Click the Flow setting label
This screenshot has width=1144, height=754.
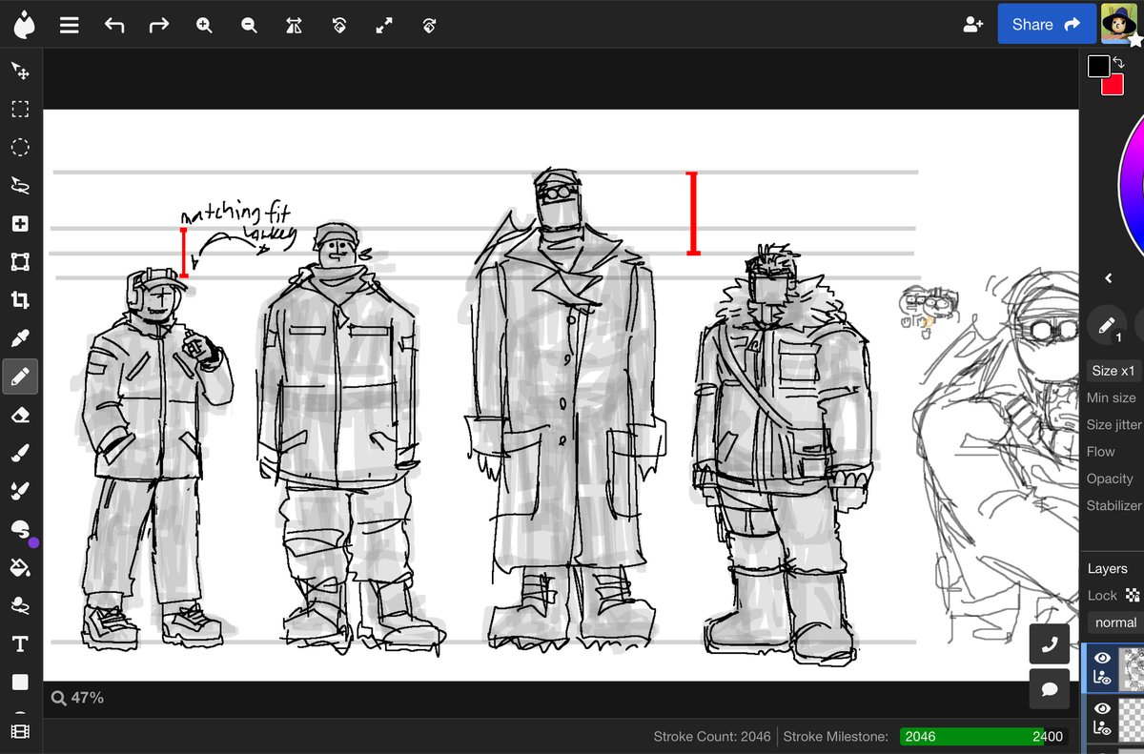(1101, 452)
